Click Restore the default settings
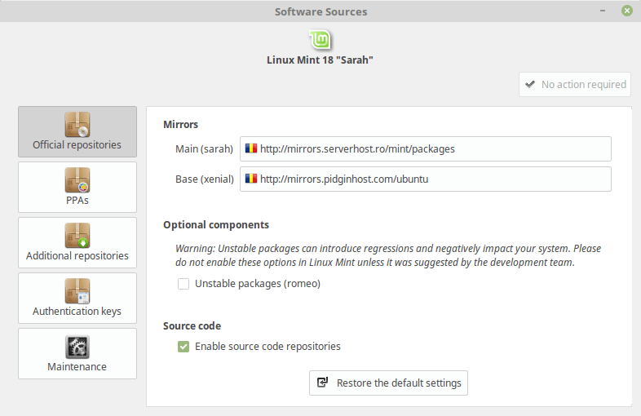The height and width of the screenshot is (416, 641). click(388, 383)
